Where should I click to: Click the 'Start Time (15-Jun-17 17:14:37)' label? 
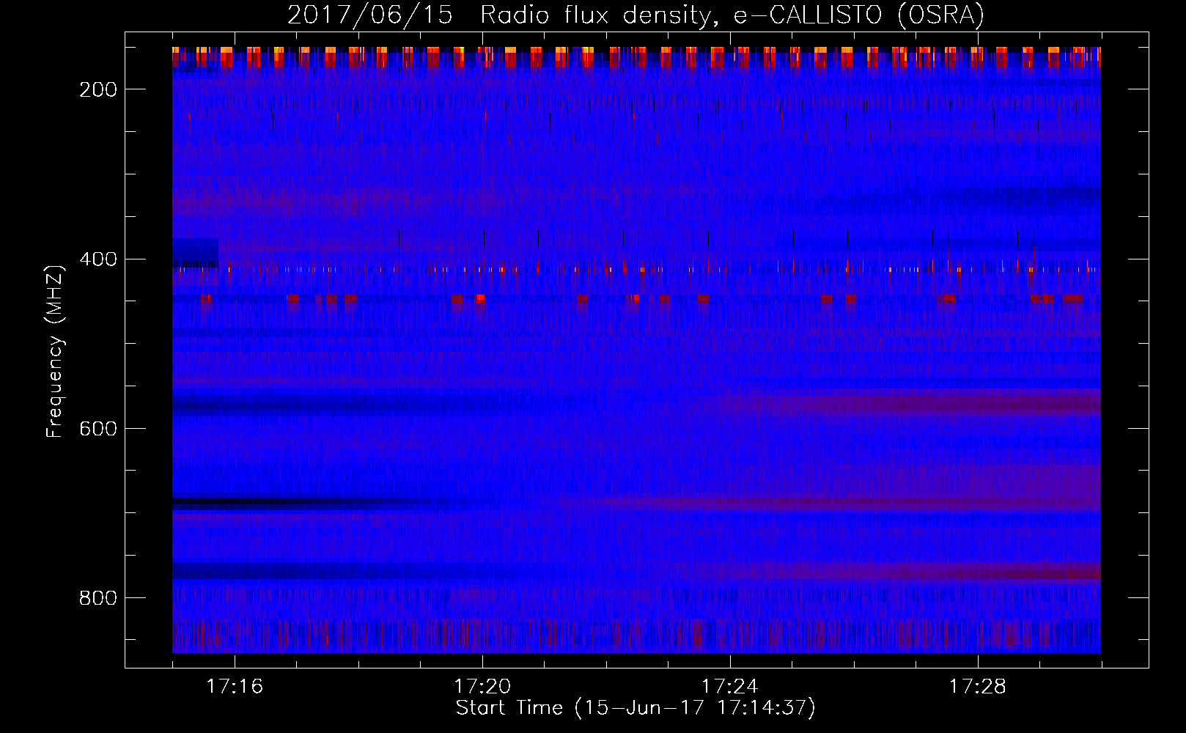coord(636,708)
